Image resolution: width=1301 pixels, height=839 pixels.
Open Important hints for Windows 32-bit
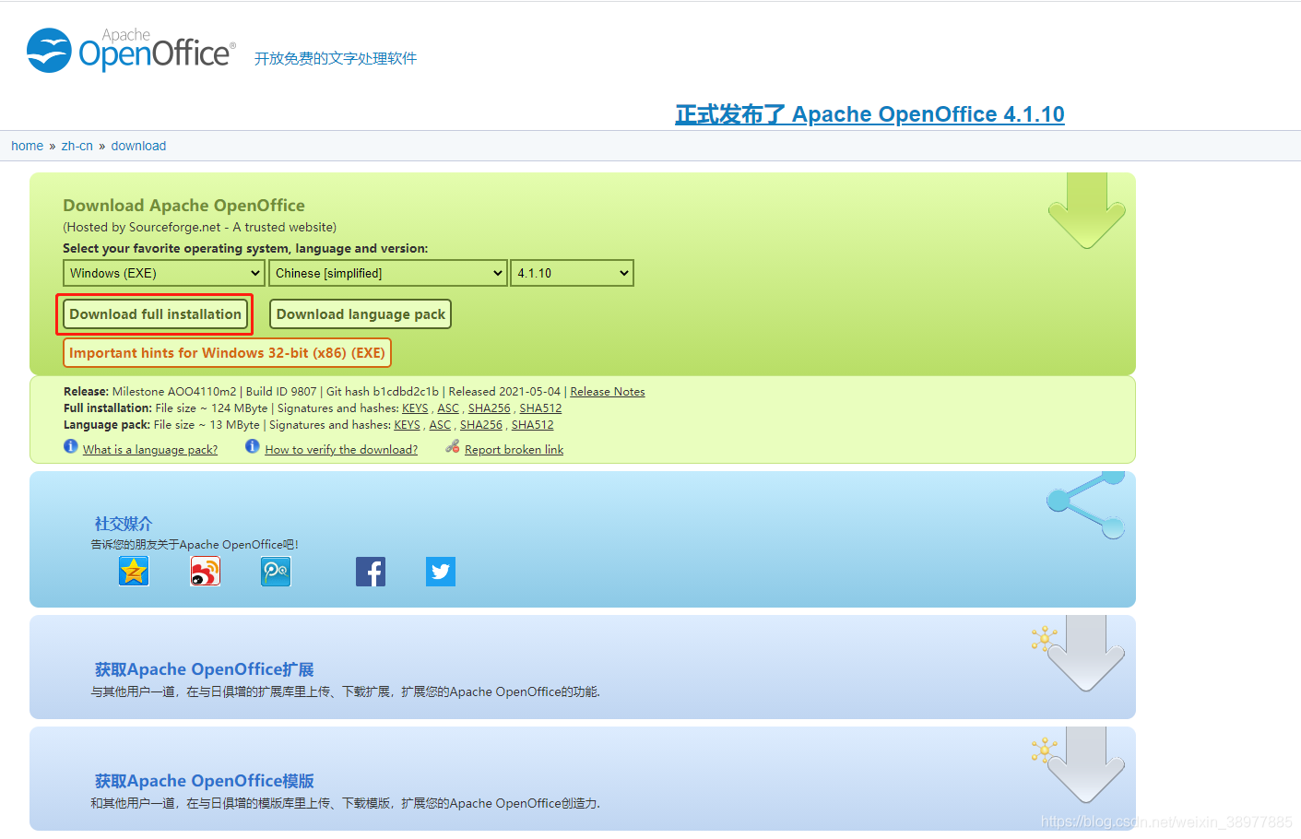227,353
